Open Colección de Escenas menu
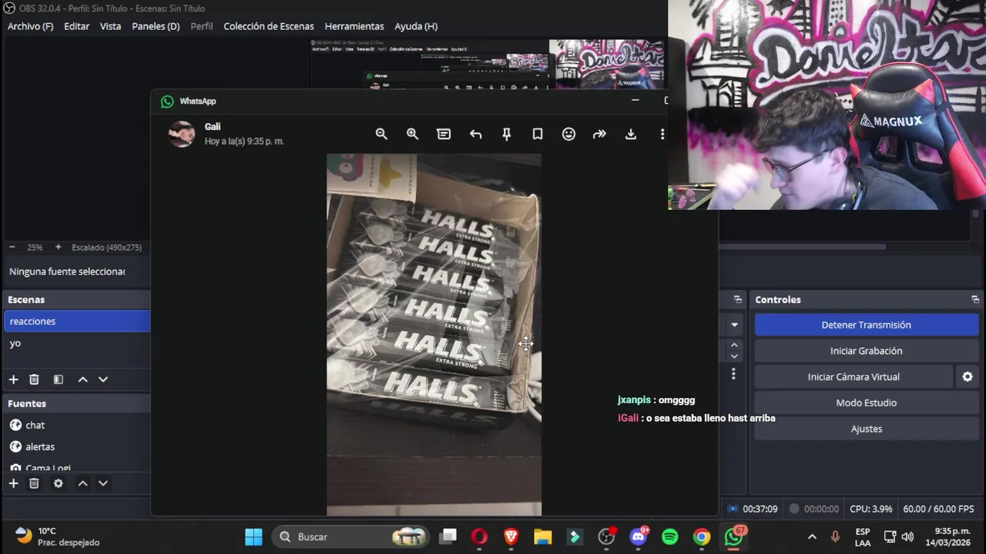986x554 pixels. point(269,26)
